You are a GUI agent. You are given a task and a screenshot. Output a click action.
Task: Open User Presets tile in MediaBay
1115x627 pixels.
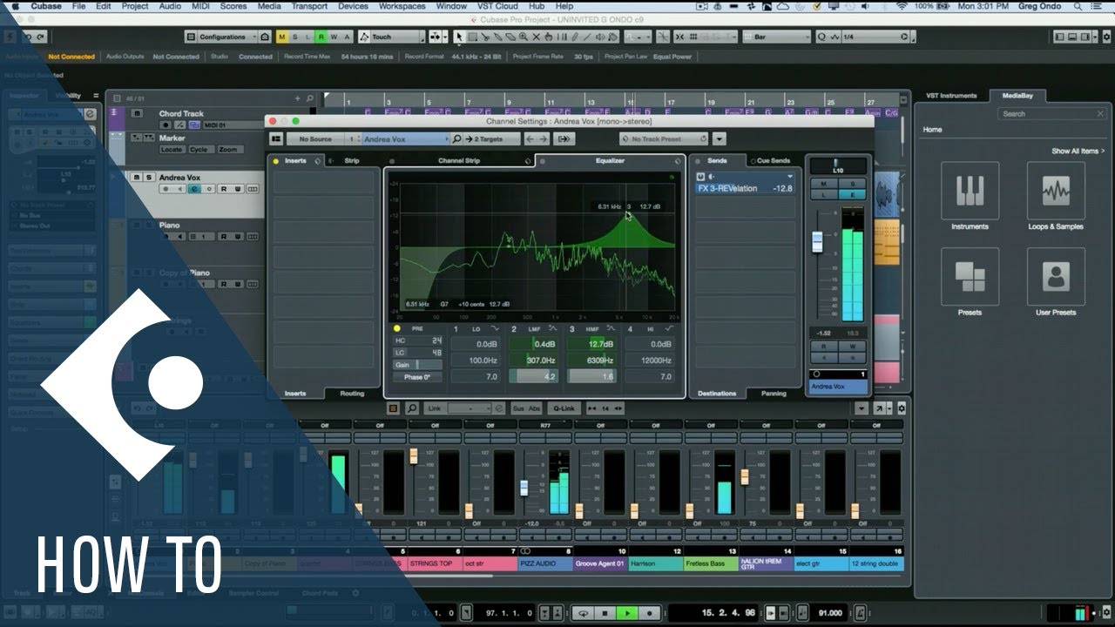click(x=1056, y=276)
